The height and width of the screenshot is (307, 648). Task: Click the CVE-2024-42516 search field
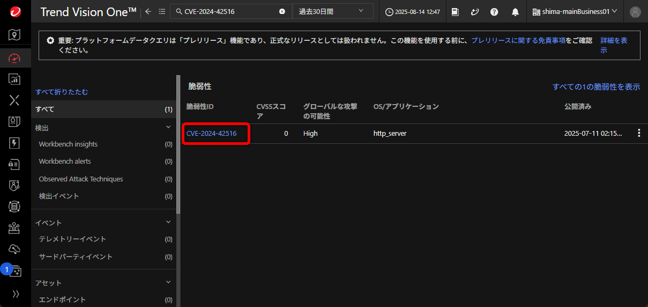(x=230, y=11)
